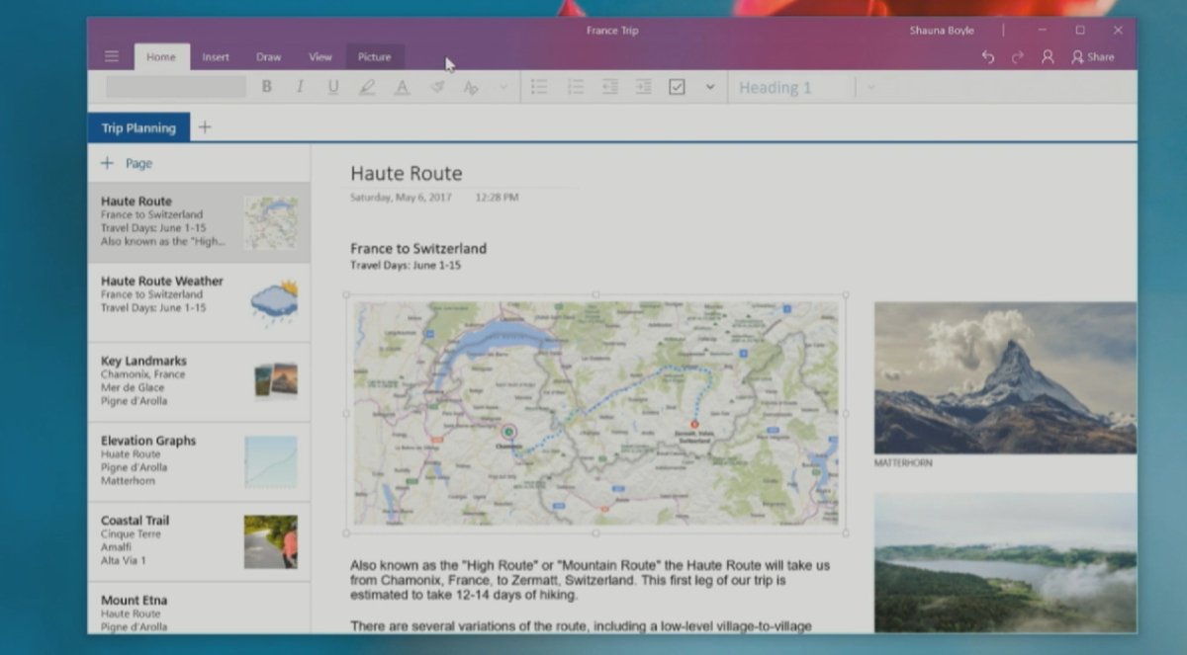Viewport: 1187px width, 655px height.
Task: Open the Draw ribbon tab
Action: (268, 57)
